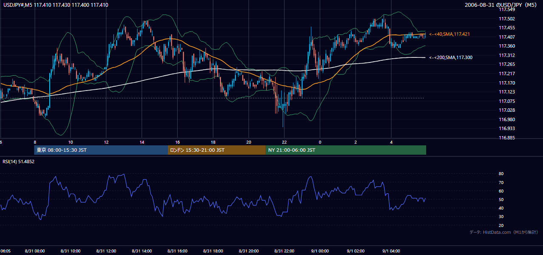Click price axis label 117.075
The image size is (543, 255).
pyautogui.click(x=506, y=101)
